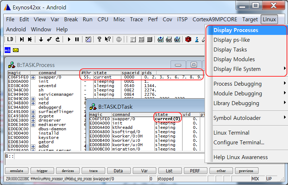Expand the swapper/0 process tree entry

pyautogui.click(x=33, y=77)
